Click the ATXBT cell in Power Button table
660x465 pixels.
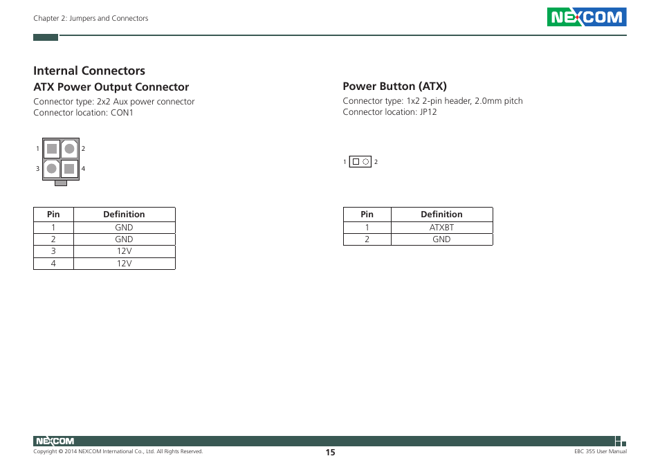pos(441,228)
